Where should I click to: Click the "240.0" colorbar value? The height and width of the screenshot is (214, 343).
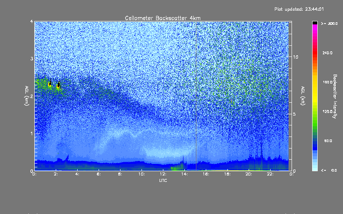328,53
